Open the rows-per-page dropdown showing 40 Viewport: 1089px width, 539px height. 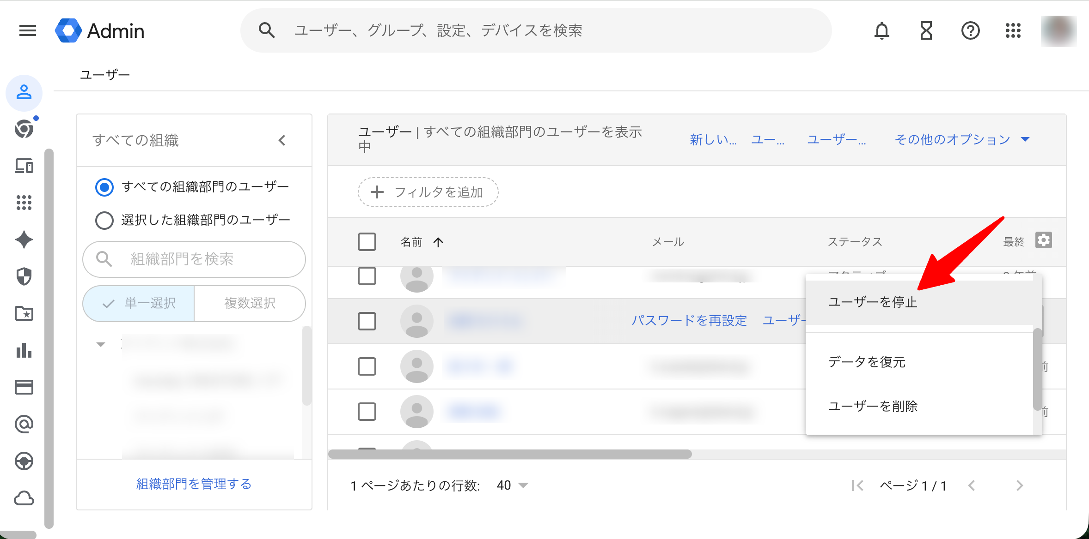512,485
